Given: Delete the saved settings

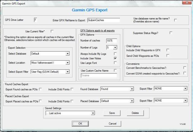Looking at the screenshot, I should 135,113.
